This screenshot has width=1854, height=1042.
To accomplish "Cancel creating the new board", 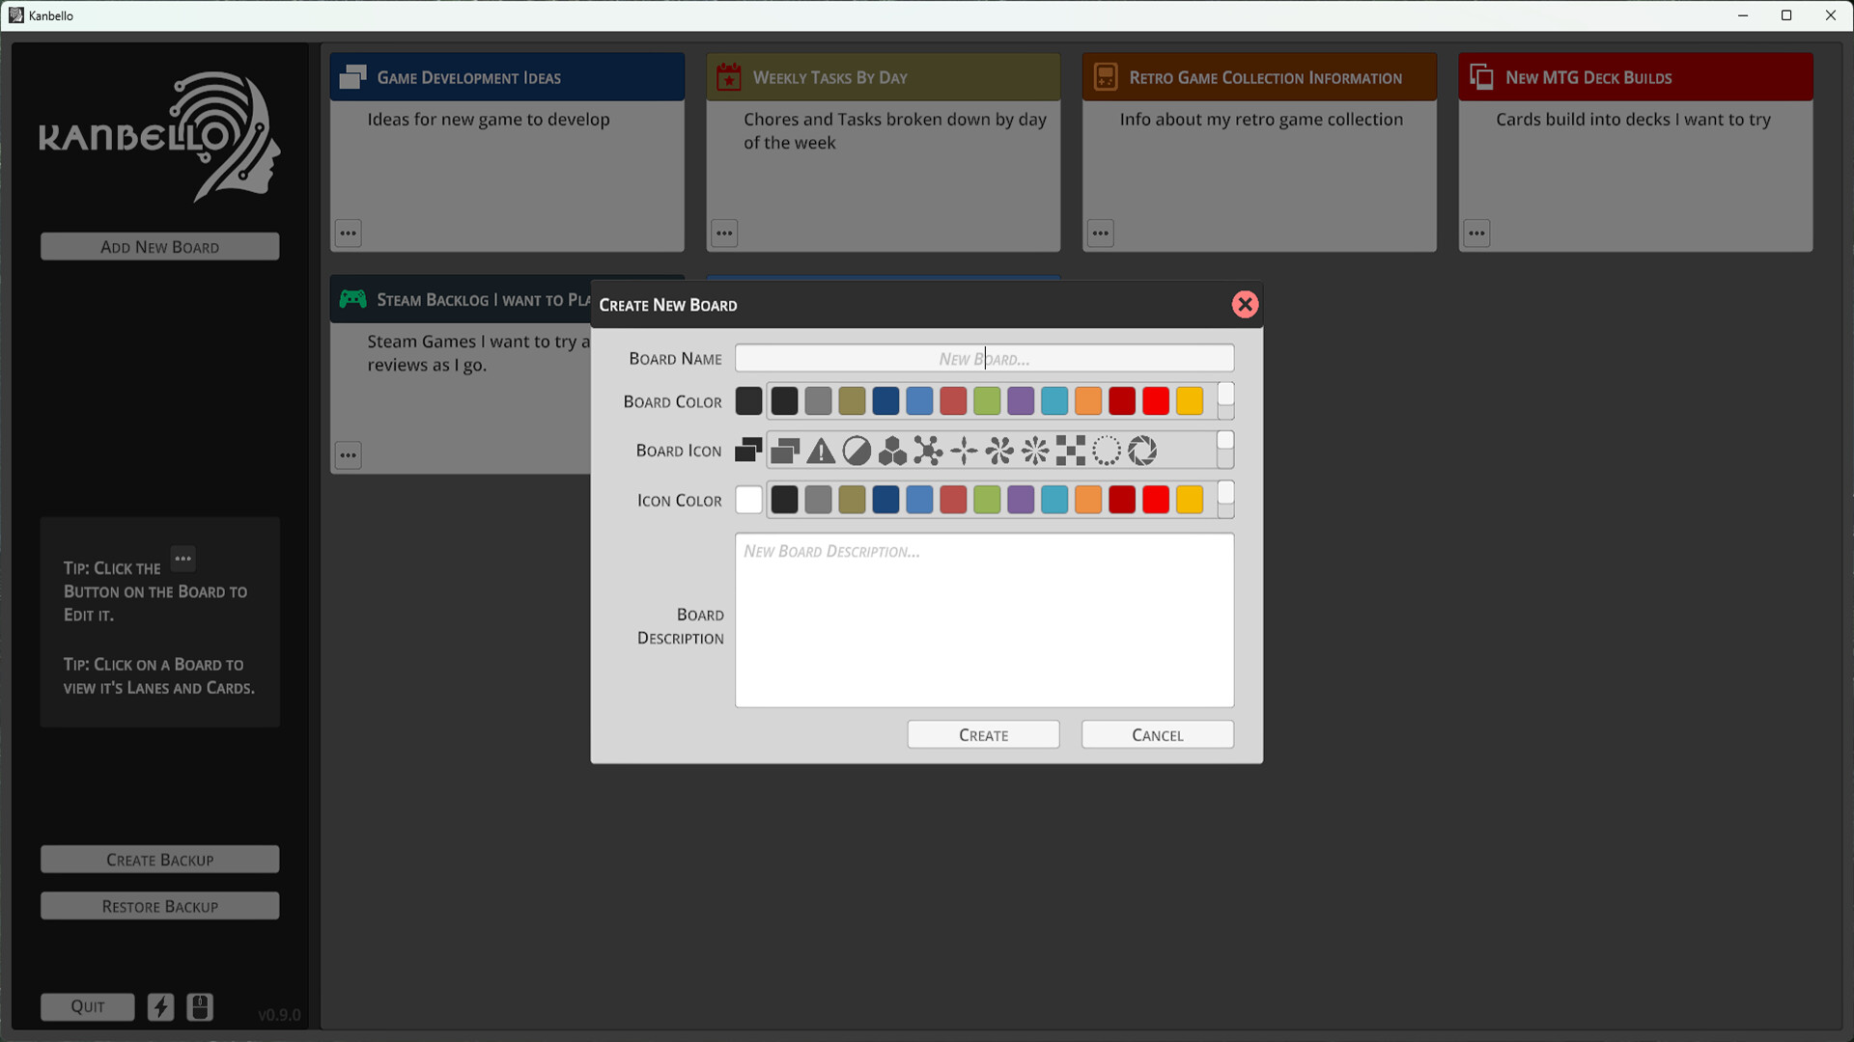I will tap(1157, 734).
